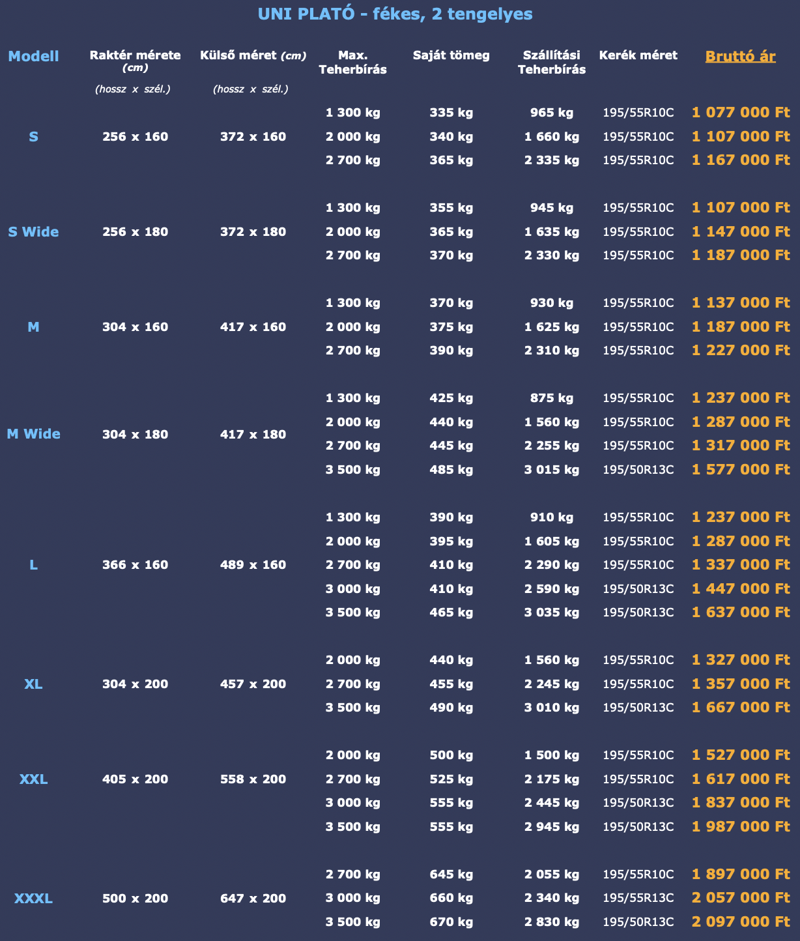Click the "Modell" column header
The height and width of the screenshot is (941, 800).
coord(33,56)
